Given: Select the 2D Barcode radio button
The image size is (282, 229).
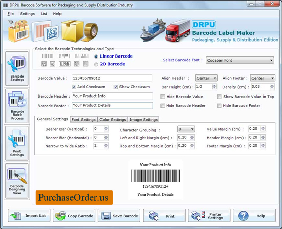Looking at the screenshot, I should coord(96,64).
